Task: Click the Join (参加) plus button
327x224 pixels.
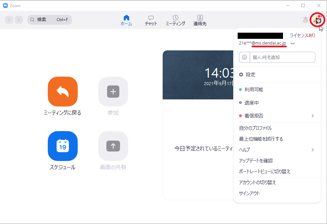Action: 113,92
